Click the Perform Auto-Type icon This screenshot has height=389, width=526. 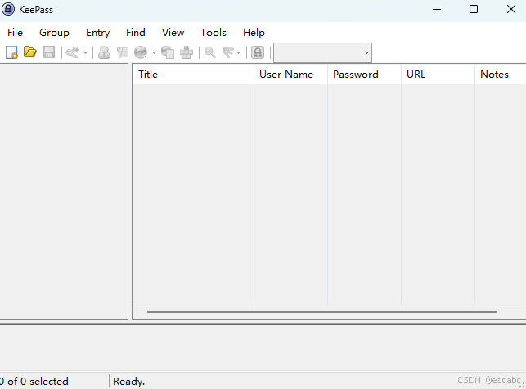(187, 52)
